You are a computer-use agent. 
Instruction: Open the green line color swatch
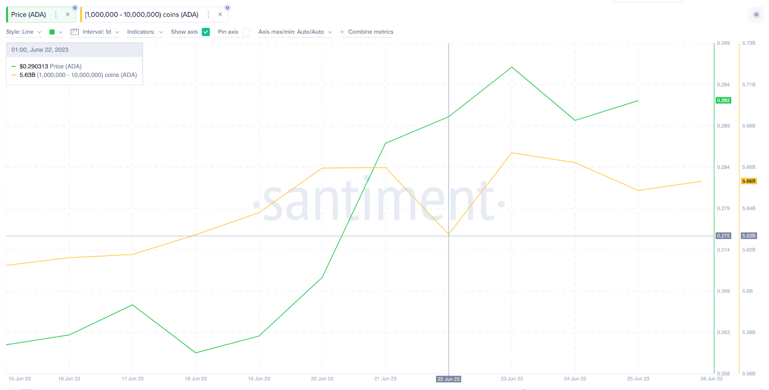pos(52,32)
